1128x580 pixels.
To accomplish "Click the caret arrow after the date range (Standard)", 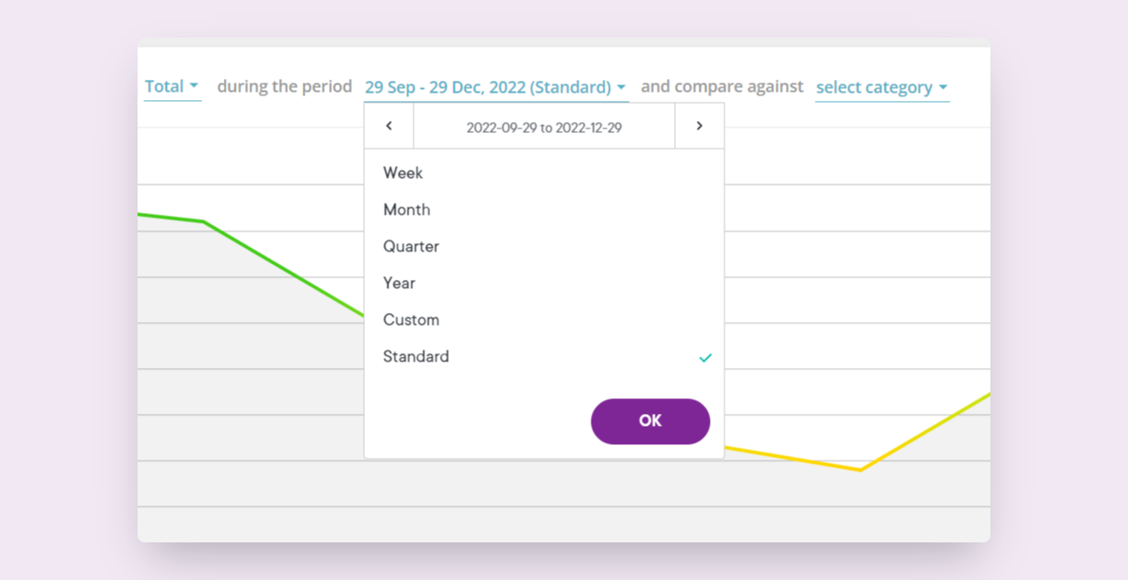I will [x=621, y=87].
